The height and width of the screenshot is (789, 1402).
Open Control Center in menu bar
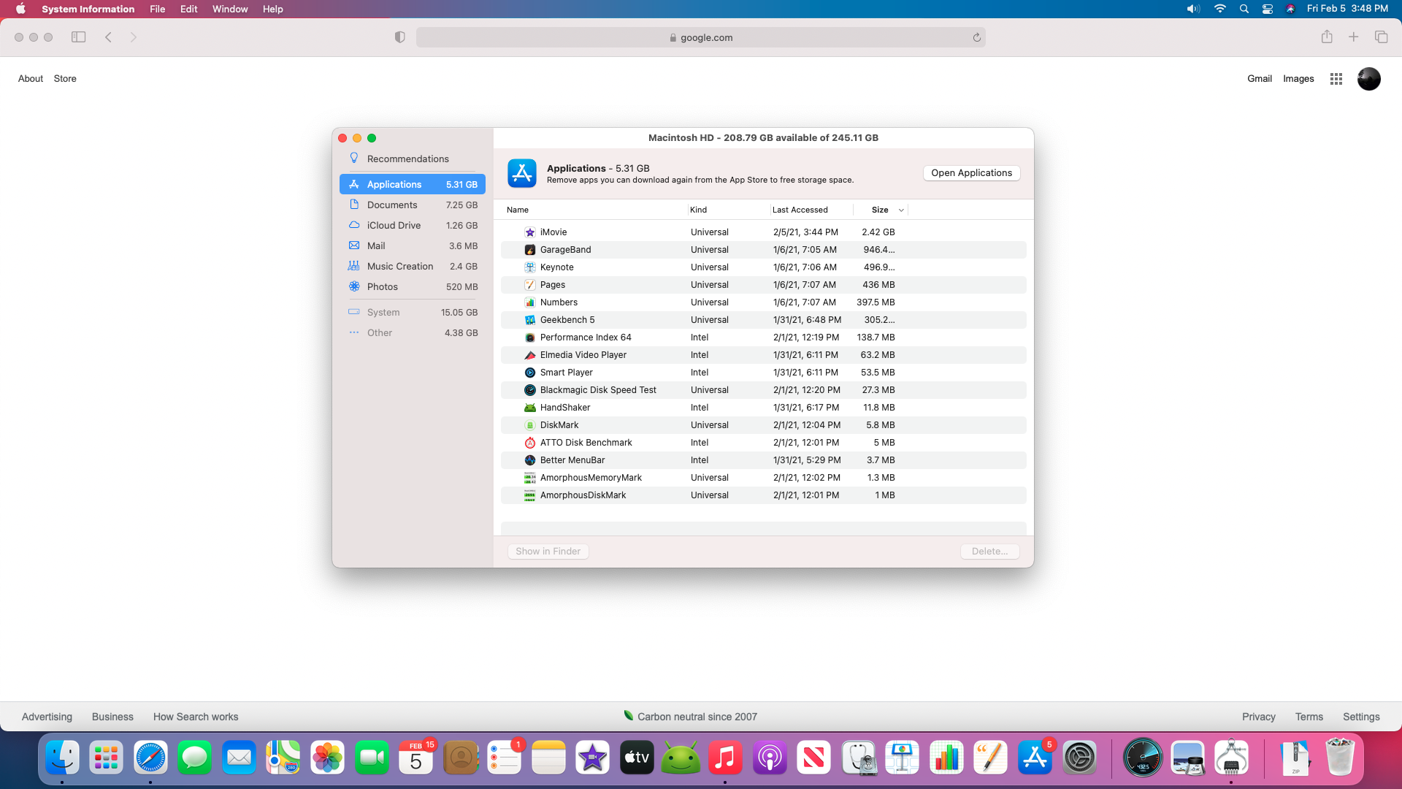coord(1268,9)
